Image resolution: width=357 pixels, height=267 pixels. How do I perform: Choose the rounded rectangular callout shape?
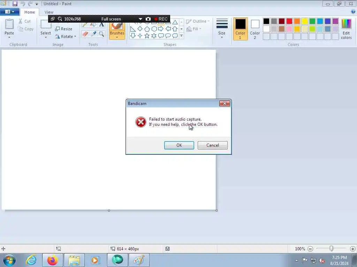click(x=161, y=36)
